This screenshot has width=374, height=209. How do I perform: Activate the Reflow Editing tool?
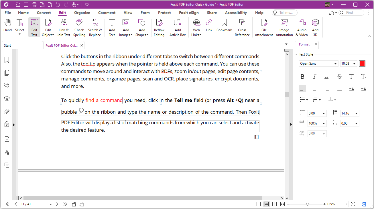click(x=159, y=27)
